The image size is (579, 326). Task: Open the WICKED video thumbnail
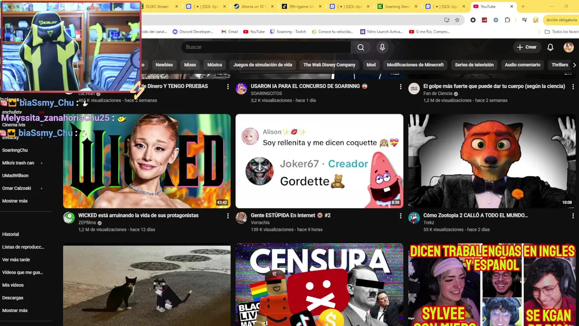coord(147,161)
